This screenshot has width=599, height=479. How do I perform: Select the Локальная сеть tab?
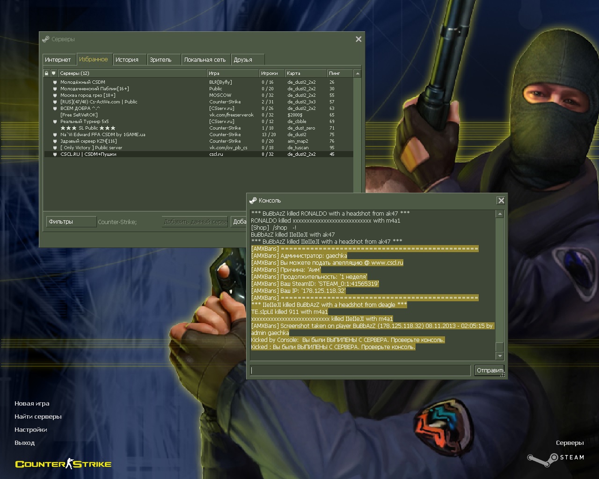point(205,60)
